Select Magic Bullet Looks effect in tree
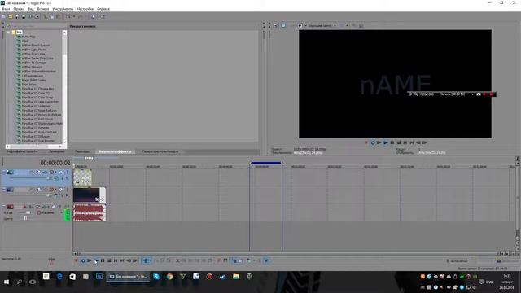The height and width of the screenshot is (293, 521). [33, 80]
